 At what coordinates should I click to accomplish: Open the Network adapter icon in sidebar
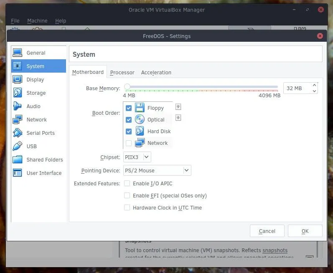pos(18,120)
